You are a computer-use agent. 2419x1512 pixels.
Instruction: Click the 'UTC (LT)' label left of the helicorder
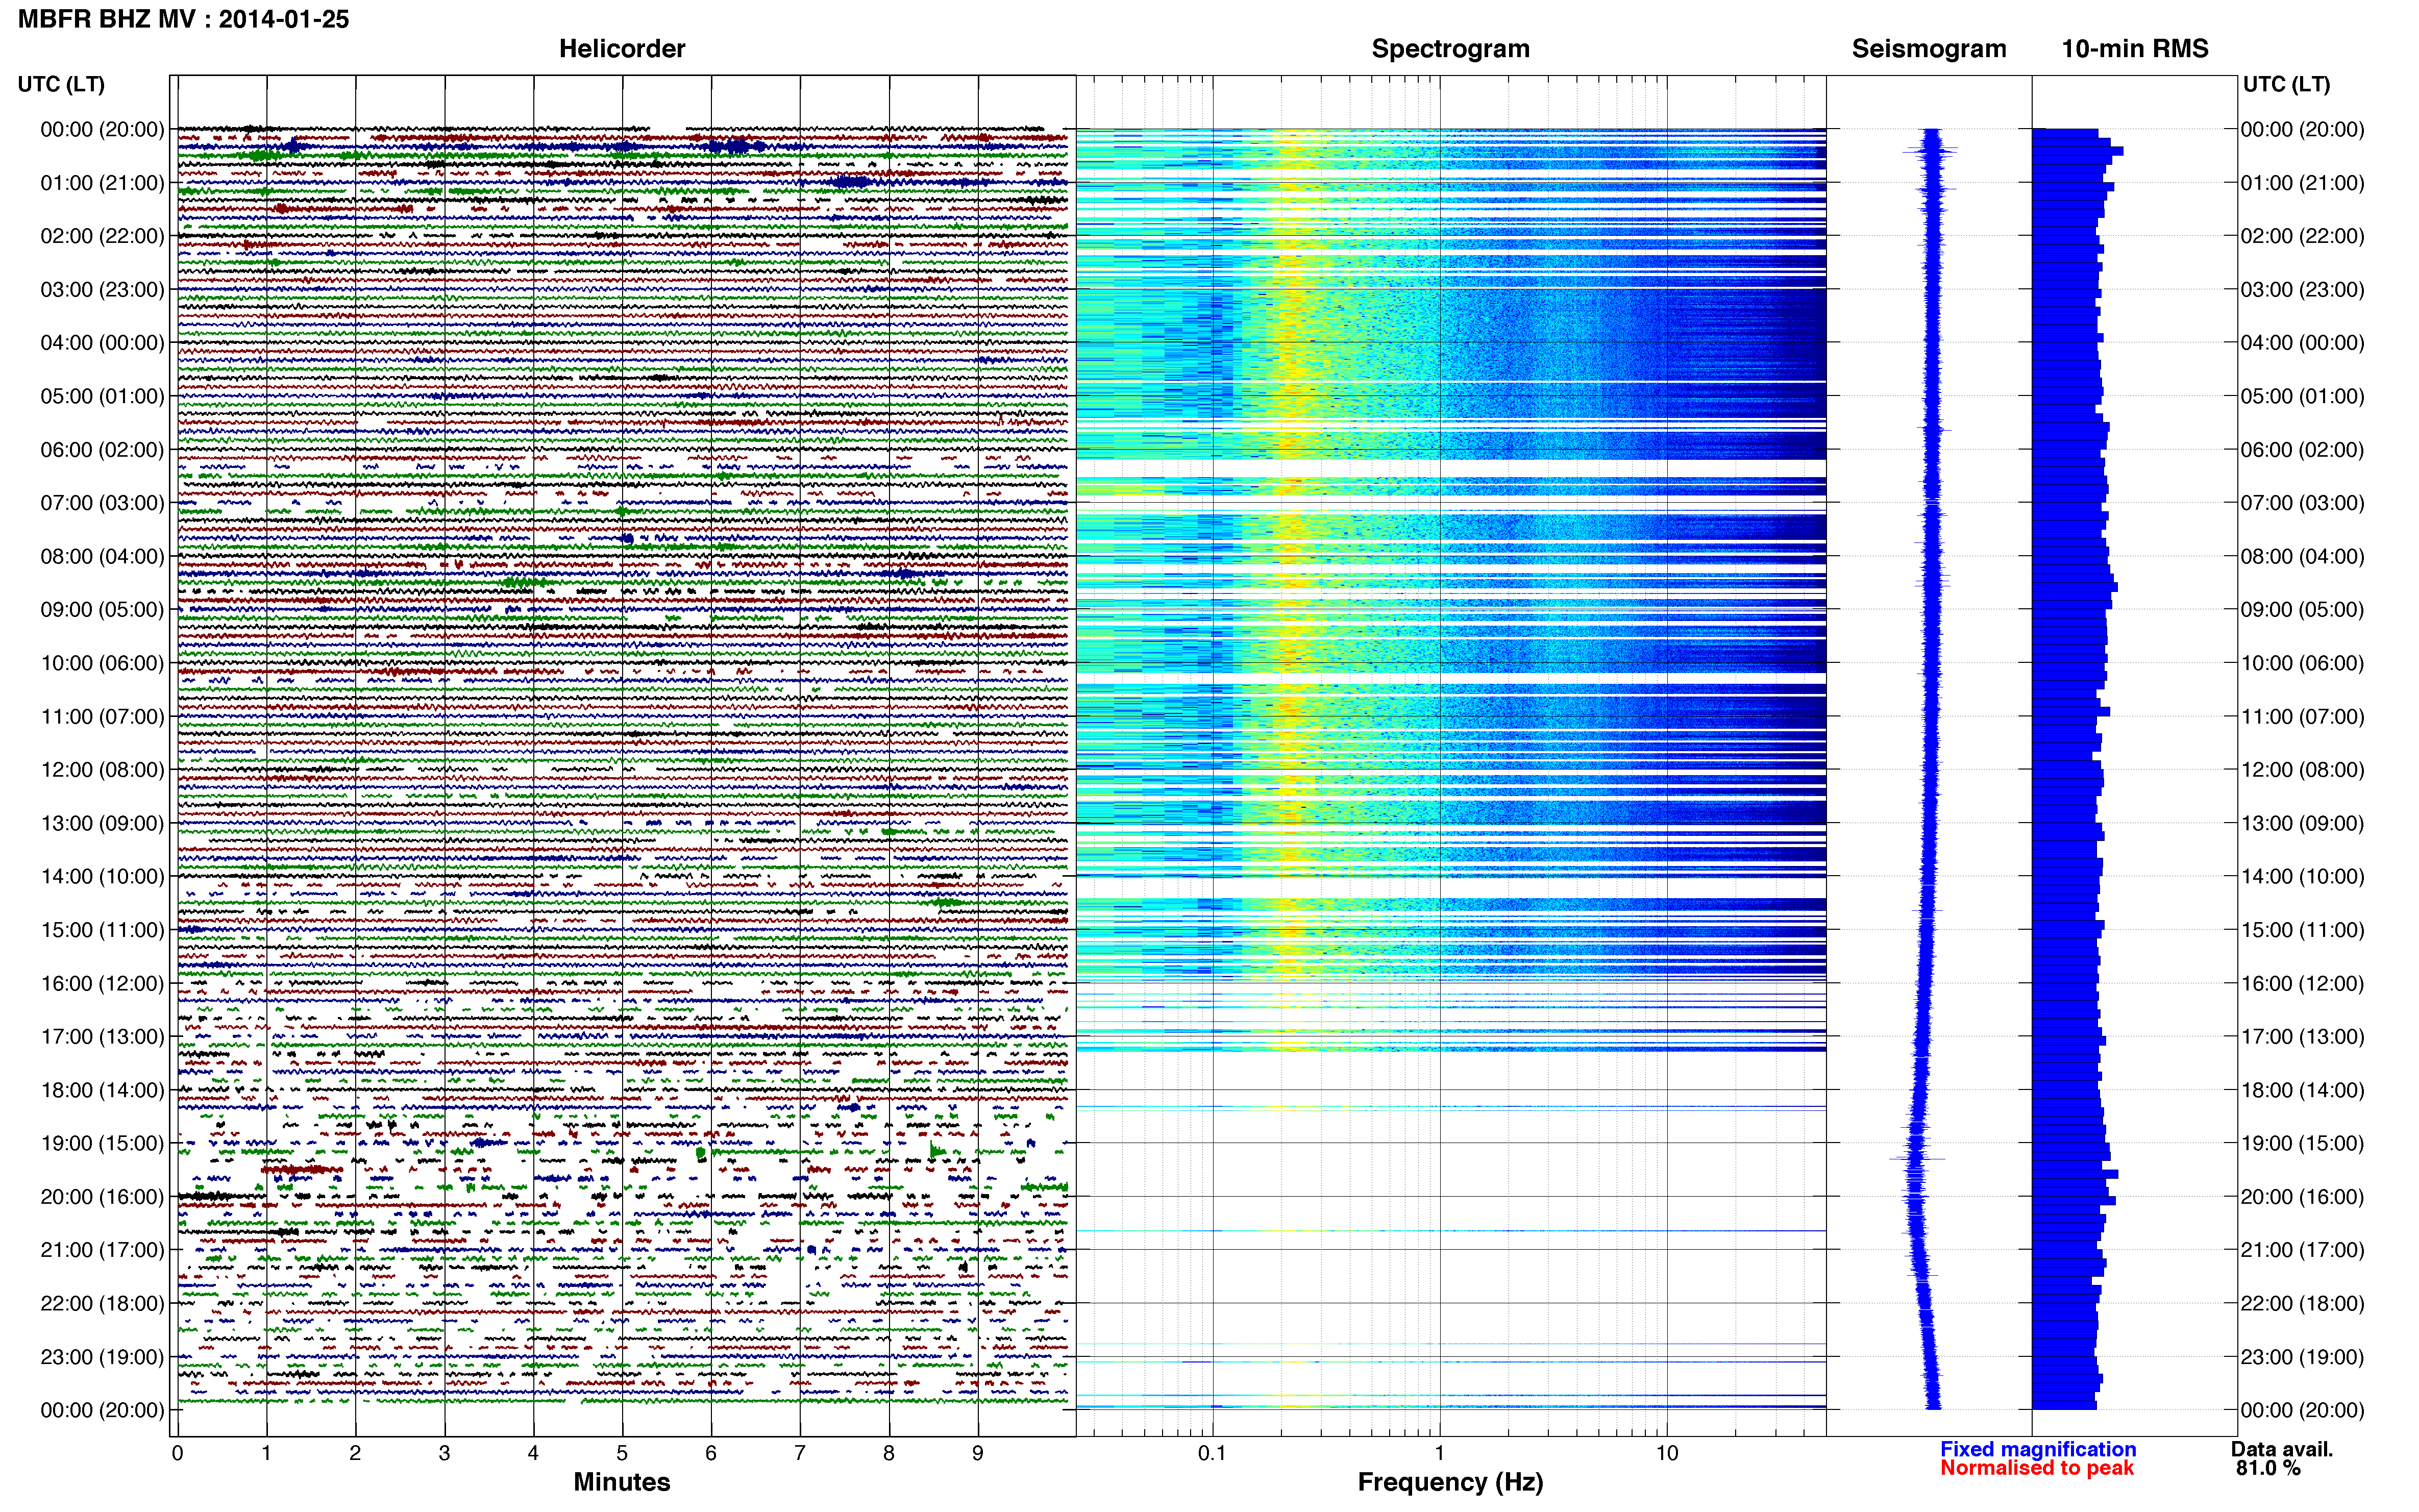coord(61,85)
